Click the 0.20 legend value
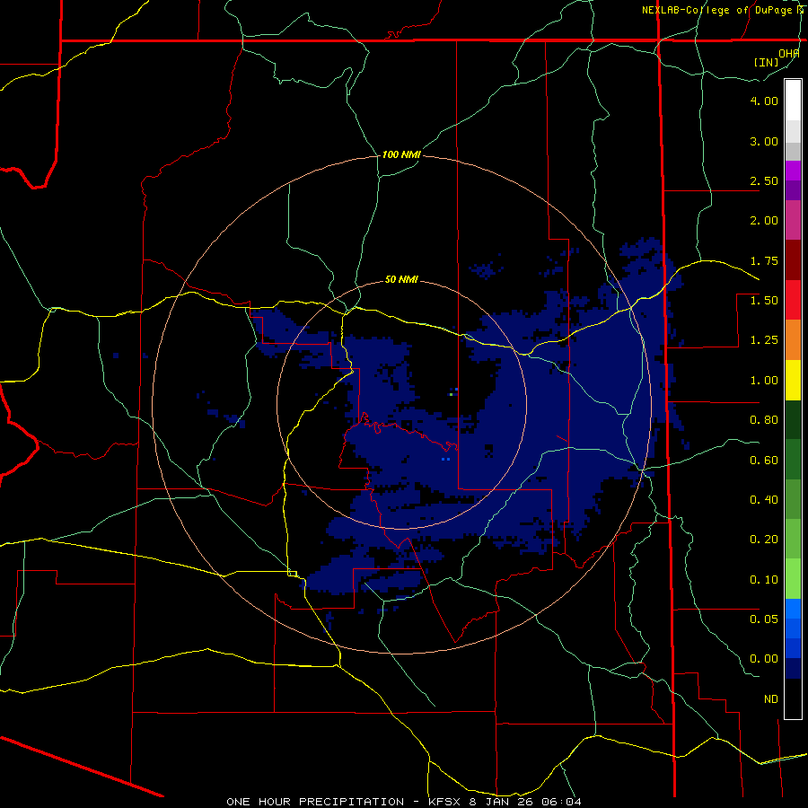Viewport: 808px width, 808px height. (x=764, y=540)
